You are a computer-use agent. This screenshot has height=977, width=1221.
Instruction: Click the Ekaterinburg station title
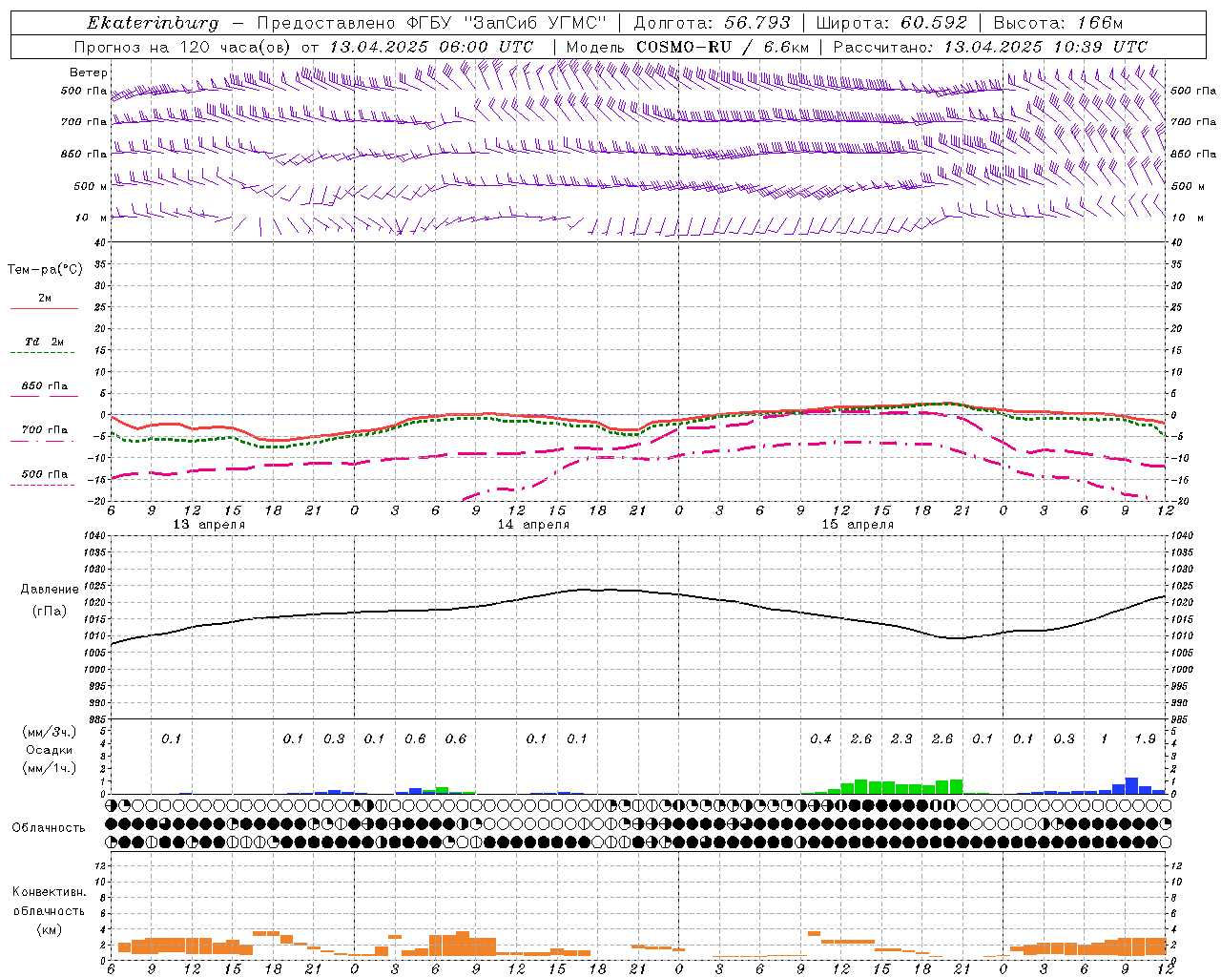coord(153,24)
